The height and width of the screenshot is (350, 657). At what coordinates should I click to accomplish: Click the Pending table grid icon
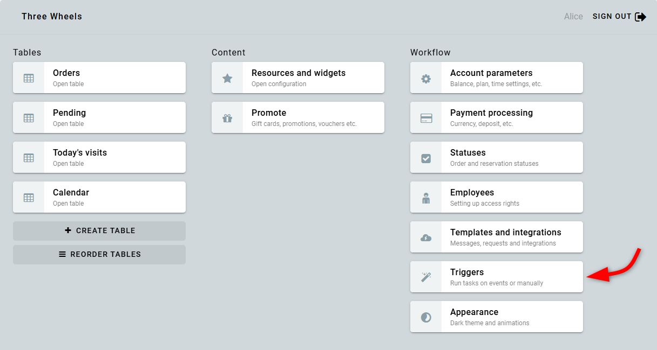click(x=29, y=118)
